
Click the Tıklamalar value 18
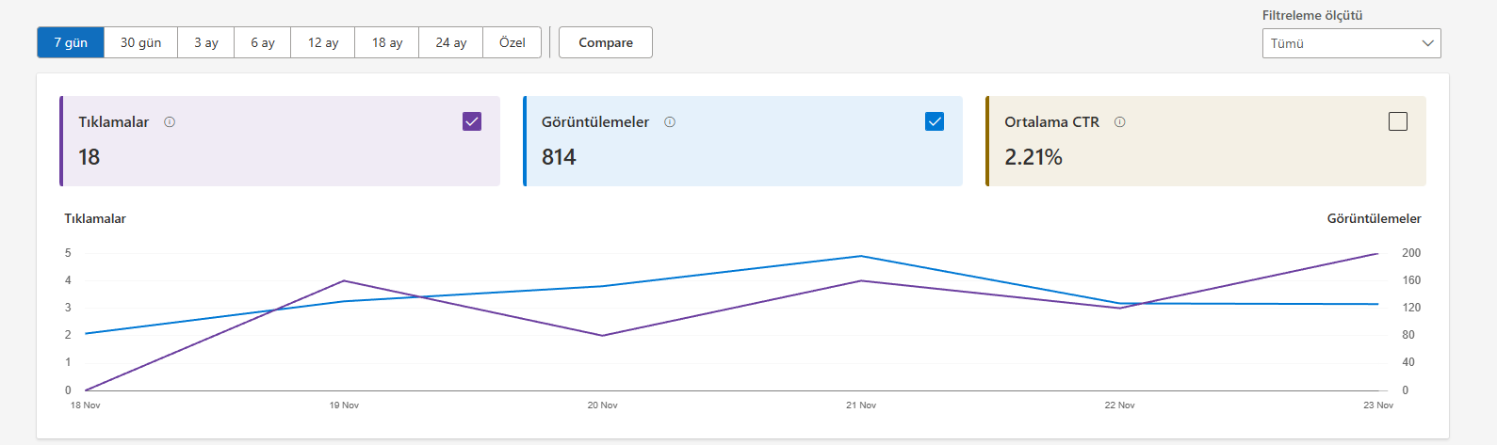pyautogui.click(x=89, y=157)
